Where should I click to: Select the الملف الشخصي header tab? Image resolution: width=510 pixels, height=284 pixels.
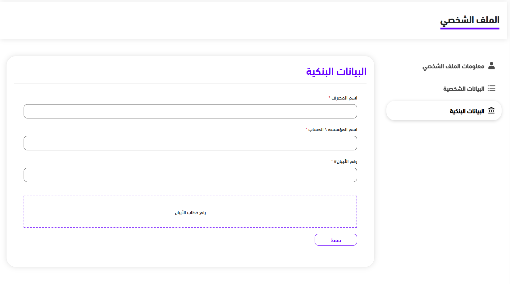point(470,20)
